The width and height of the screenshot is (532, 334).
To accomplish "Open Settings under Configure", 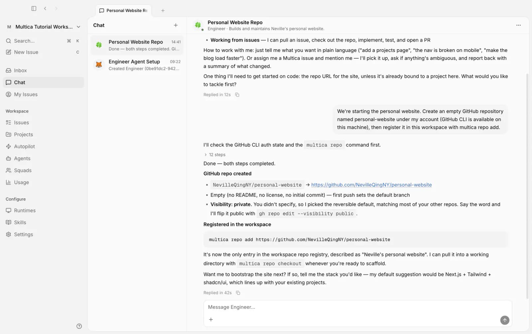I will [x=44, y=235].
